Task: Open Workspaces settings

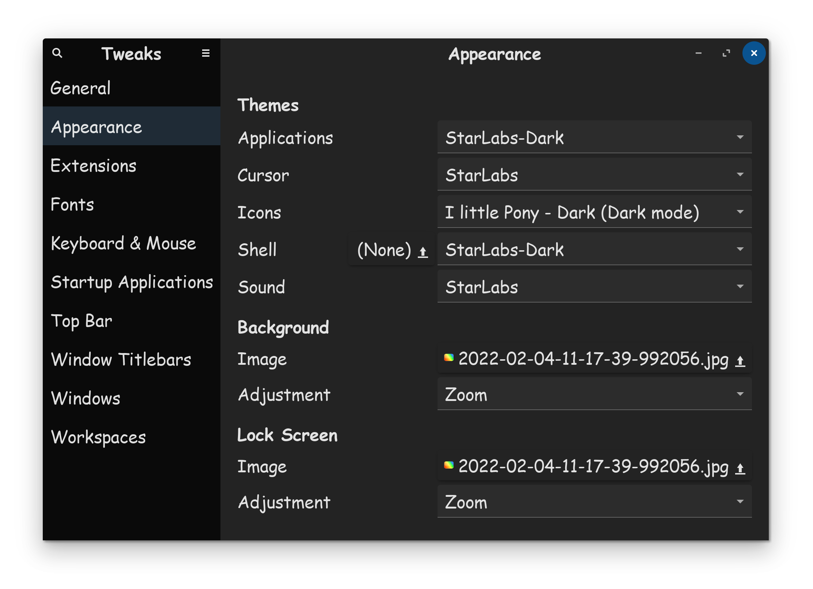Action: pos(132,437)
